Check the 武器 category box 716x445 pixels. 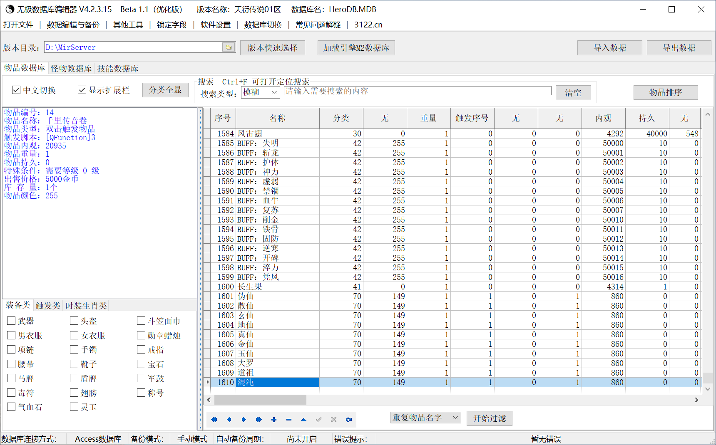point(11,321)
